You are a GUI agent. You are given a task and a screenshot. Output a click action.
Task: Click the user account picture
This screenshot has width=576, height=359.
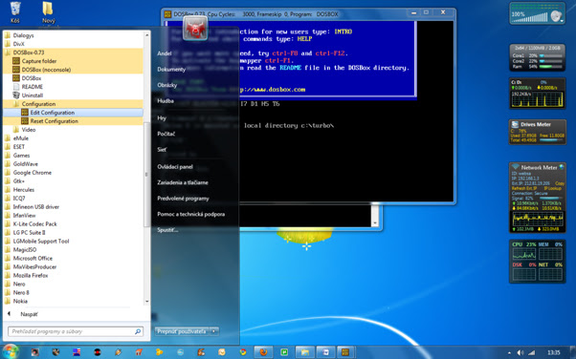[x=195, y=29]
